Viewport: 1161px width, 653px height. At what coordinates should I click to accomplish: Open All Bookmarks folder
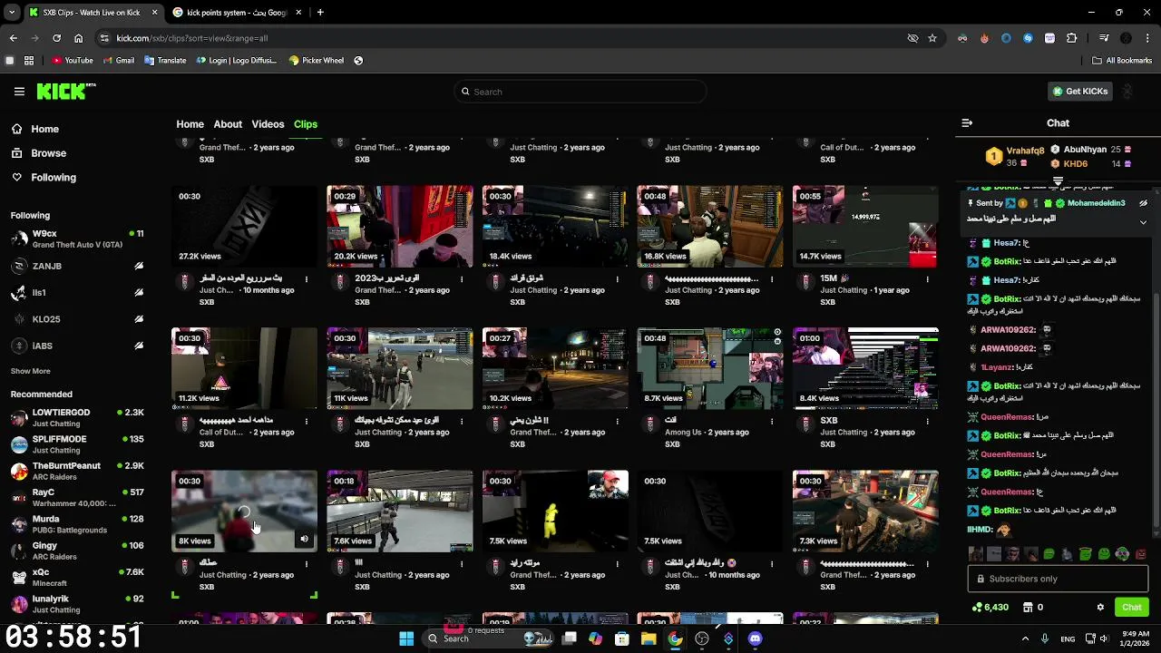(x=1121, y=61)
